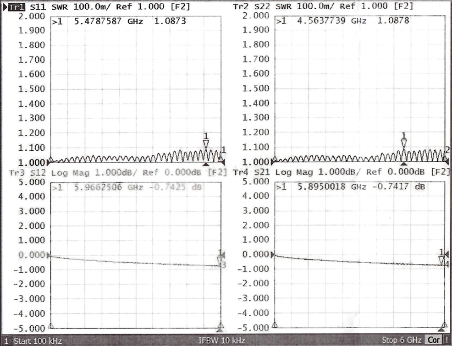Select marker 1 on S12 Log Mag trace
Screen dimensions: 452x346
[x=220, y=261]
